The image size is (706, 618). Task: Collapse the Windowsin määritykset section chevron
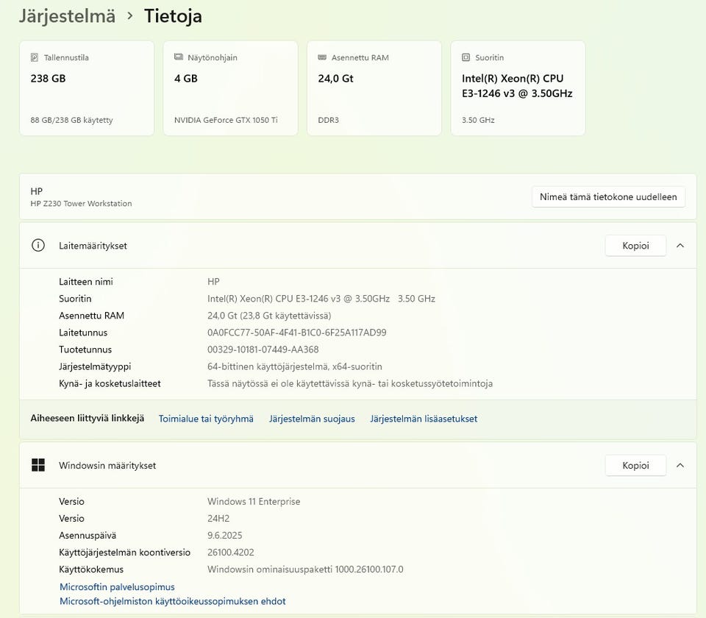pos(680,465)
